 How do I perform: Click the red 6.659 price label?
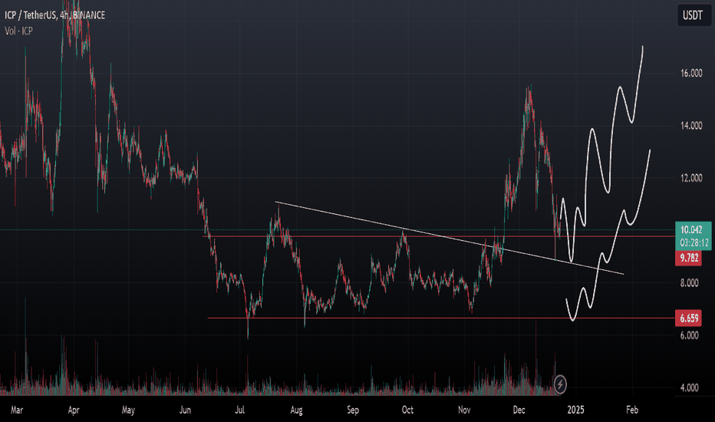pos(689,318)
